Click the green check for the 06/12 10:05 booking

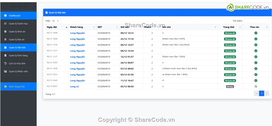pos(256,63)
